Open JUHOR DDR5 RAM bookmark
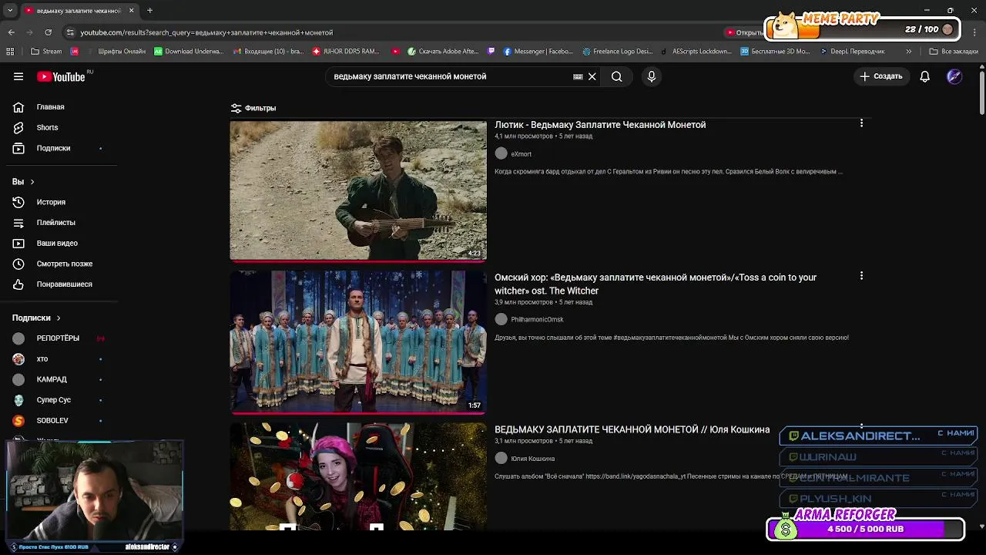The height and width of the screenshot is (555, 986). click(346, 52)
